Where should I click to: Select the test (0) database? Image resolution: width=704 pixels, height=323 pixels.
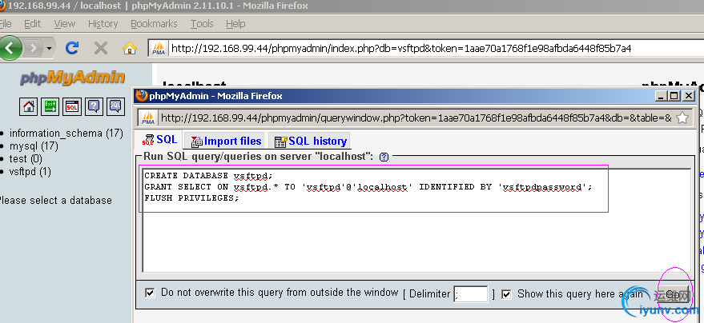(x=26, y=159)
